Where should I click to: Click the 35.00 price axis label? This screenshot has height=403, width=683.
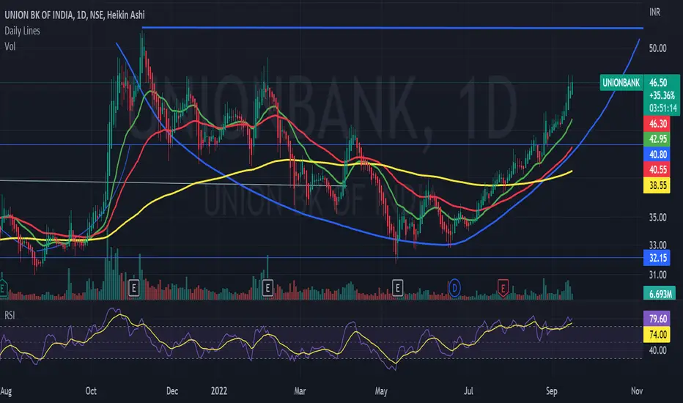click(x=658, y=218)
